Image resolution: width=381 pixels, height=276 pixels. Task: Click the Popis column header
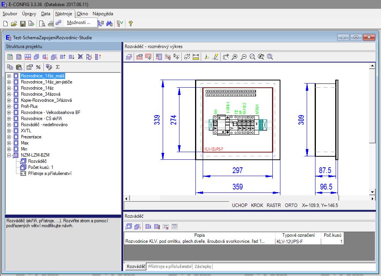[200, 235]
